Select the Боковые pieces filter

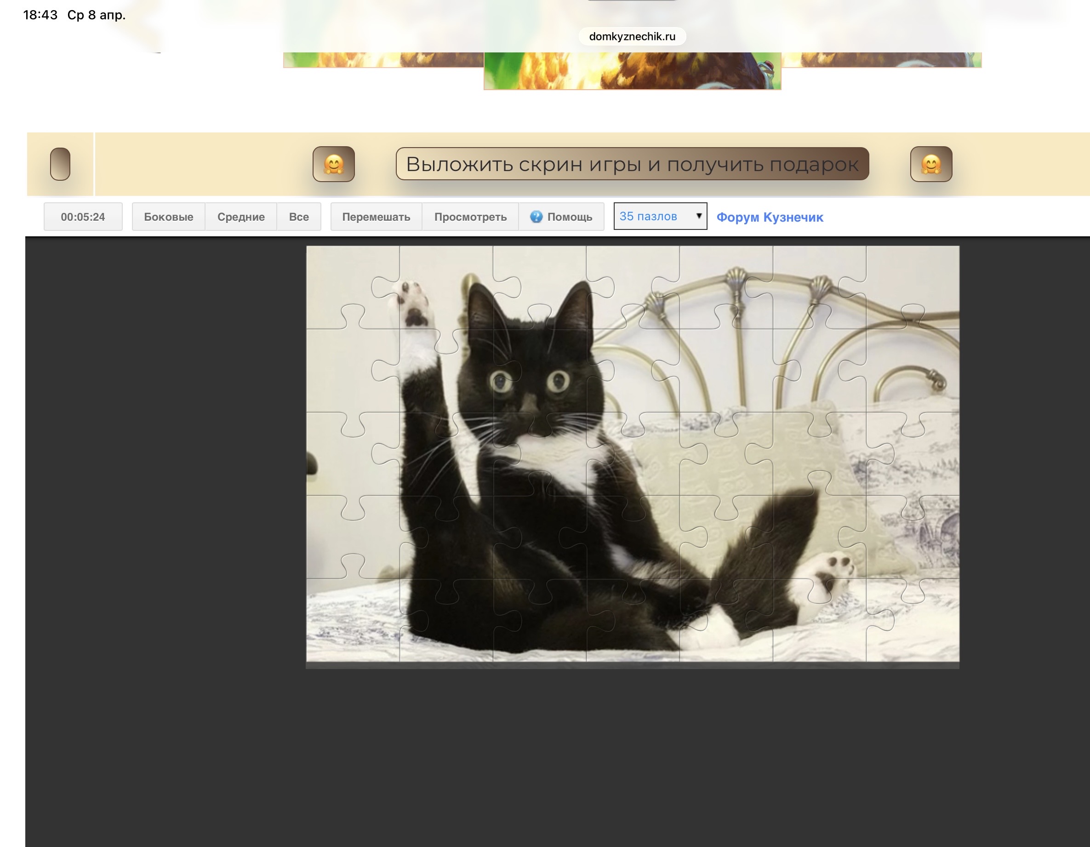click(x=168, y=217)
